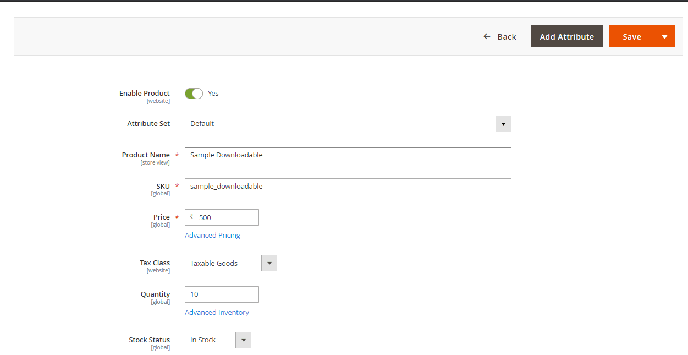This screenshot has height=355, width=688.
Task: Click the Back arrow icon
Action: 487,36
